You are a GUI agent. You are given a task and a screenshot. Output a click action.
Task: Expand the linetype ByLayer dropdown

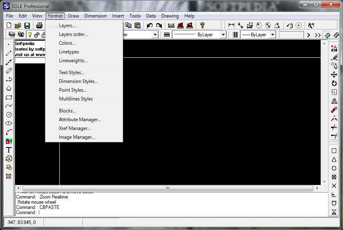(x=223, y=35)
